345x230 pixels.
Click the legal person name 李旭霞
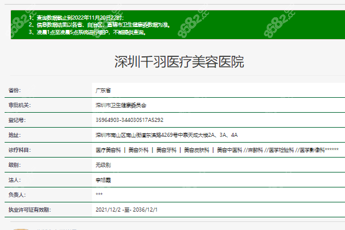103,180
